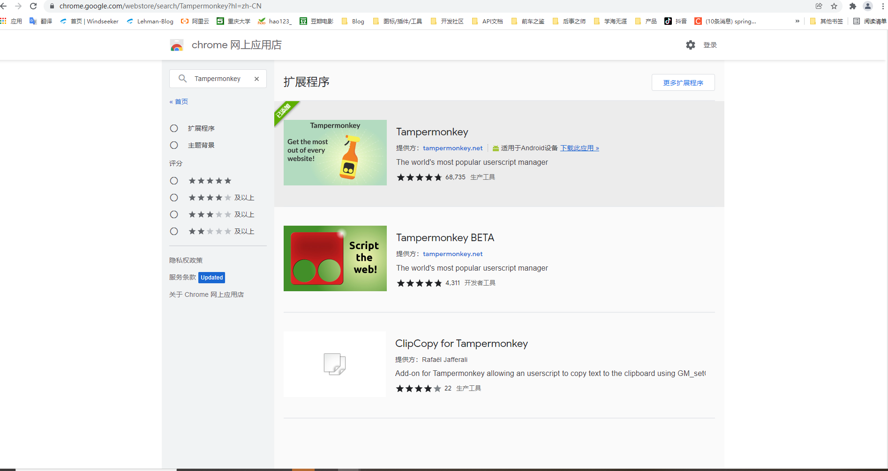The height and width of the screenshot is (471, 888).
Task: Open the Blog bookmark folder
Action: (x=353, y=21)
